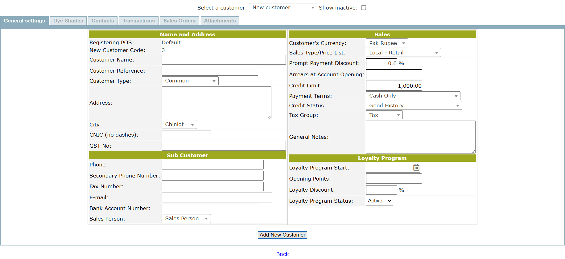The image size is (565, 259).
Task: Open the Select a customer dropdown
Action: click(x=282, y=8)
